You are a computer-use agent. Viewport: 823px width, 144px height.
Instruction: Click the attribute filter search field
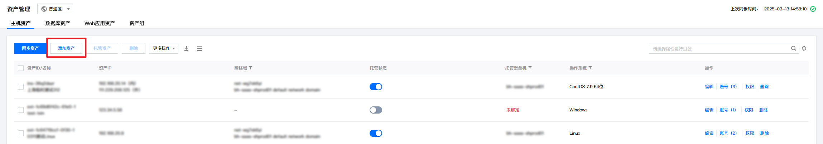click(x=720, y=49)
